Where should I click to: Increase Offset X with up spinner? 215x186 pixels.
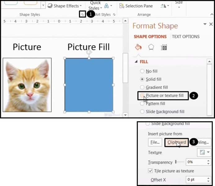[208, 178]
